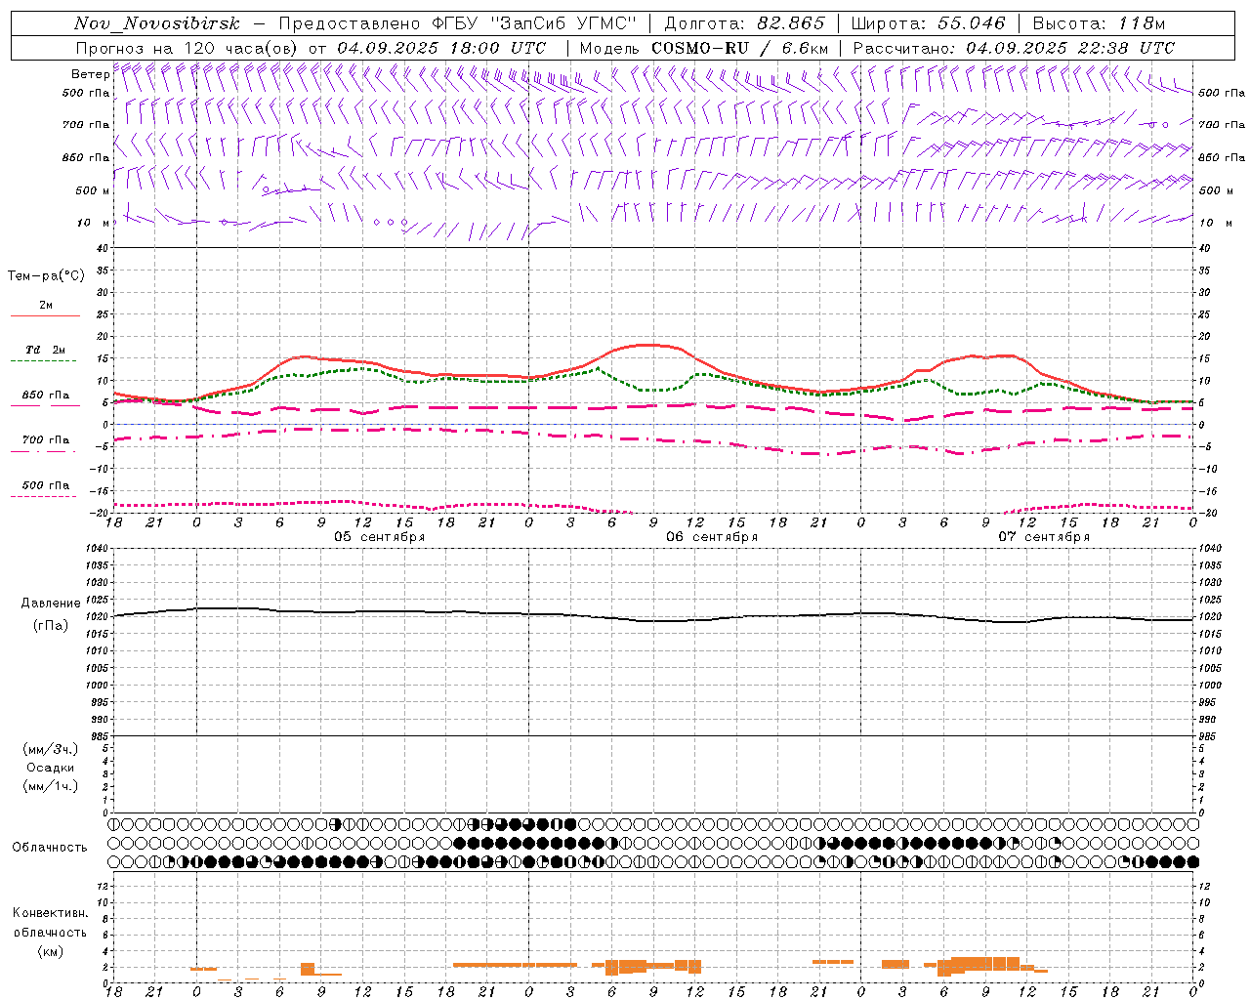Click the Td 2м dew point legend entry
Viewport: 1250px width, 1000px height.
(x=46, y=350)
